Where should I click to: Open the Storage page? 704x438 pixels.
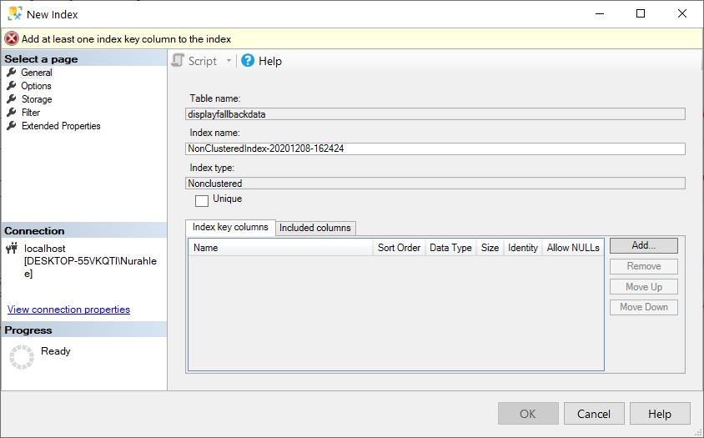[37, 99]
